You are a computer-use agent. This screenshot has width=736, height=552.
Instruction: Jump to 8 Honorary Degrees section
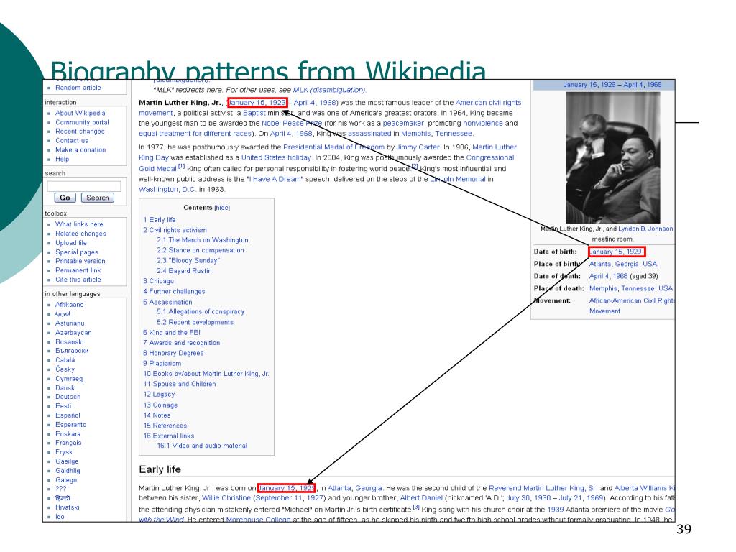coord(174,353)
